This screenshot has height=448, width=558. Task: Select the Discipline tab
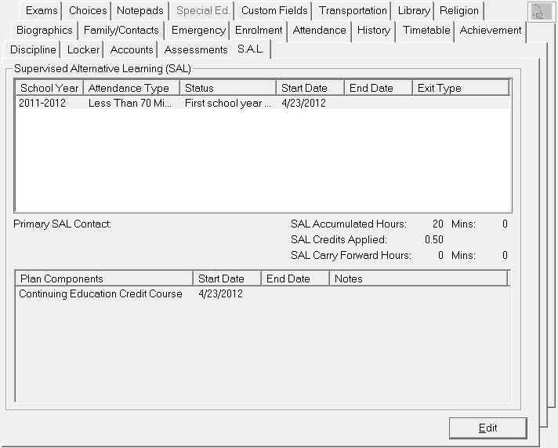coord(34,50)
